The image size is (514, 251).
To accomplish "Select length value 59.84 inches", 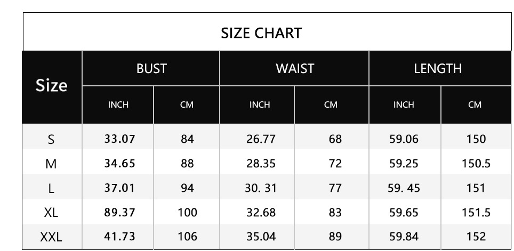I will 404,237.
